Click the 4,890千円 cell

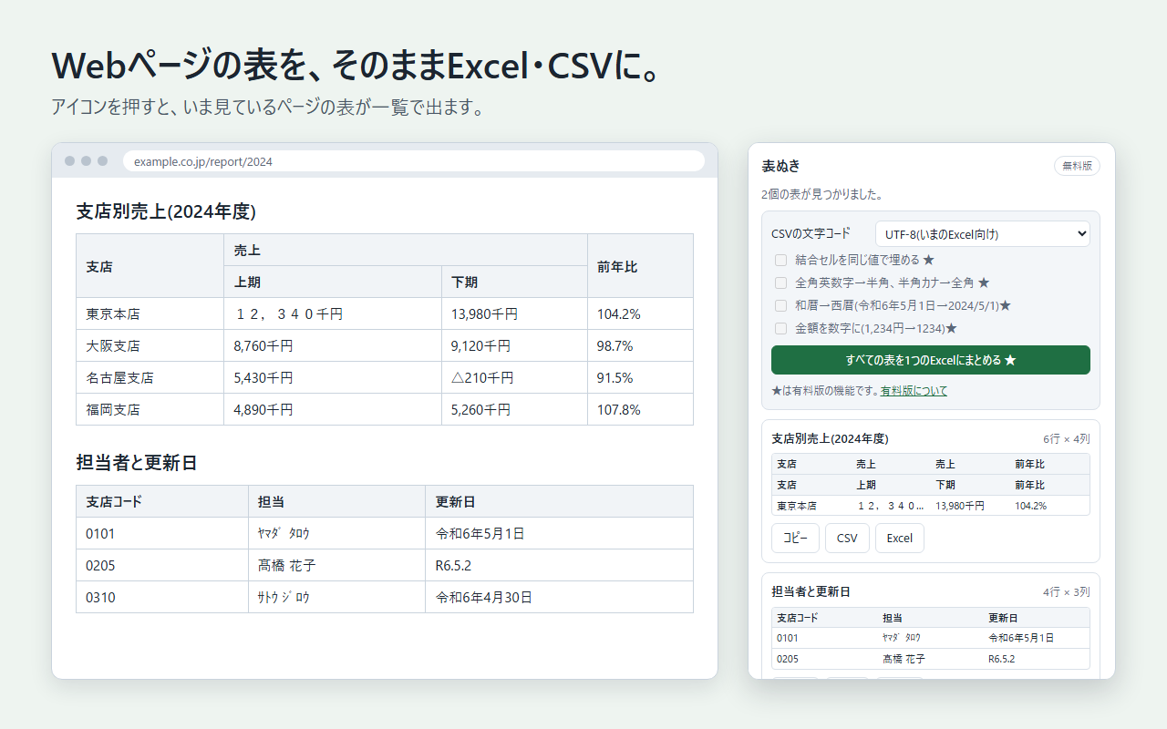333,409
